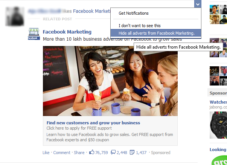Open Facebook Marketing page storefront icon
Screen dimensions: 227x165
click(34, 34)
